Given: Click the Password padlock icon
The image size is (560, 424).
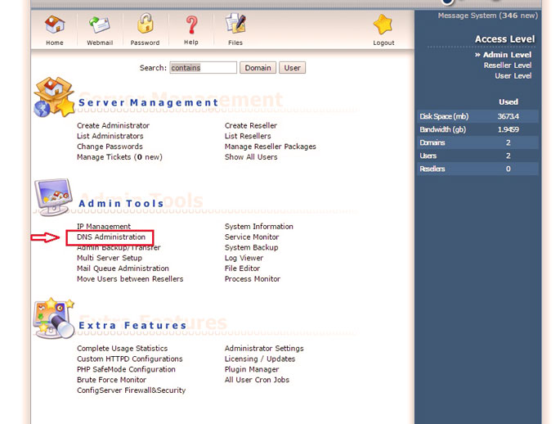Looking at the screenshot, I should 146,24.
